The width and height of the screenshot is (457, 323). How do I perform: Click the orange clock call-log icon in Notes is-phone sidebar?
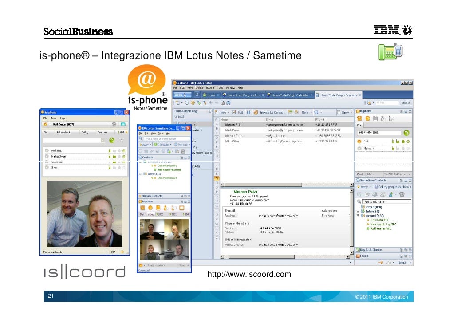click(367, 118)
